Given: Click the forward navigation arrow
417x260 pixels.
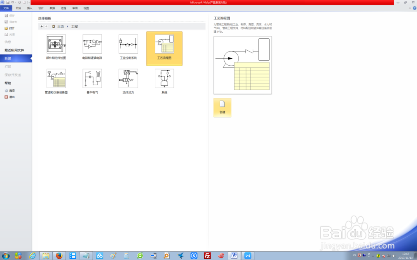Looking at the screenshot, I should [x=46, y=27].
